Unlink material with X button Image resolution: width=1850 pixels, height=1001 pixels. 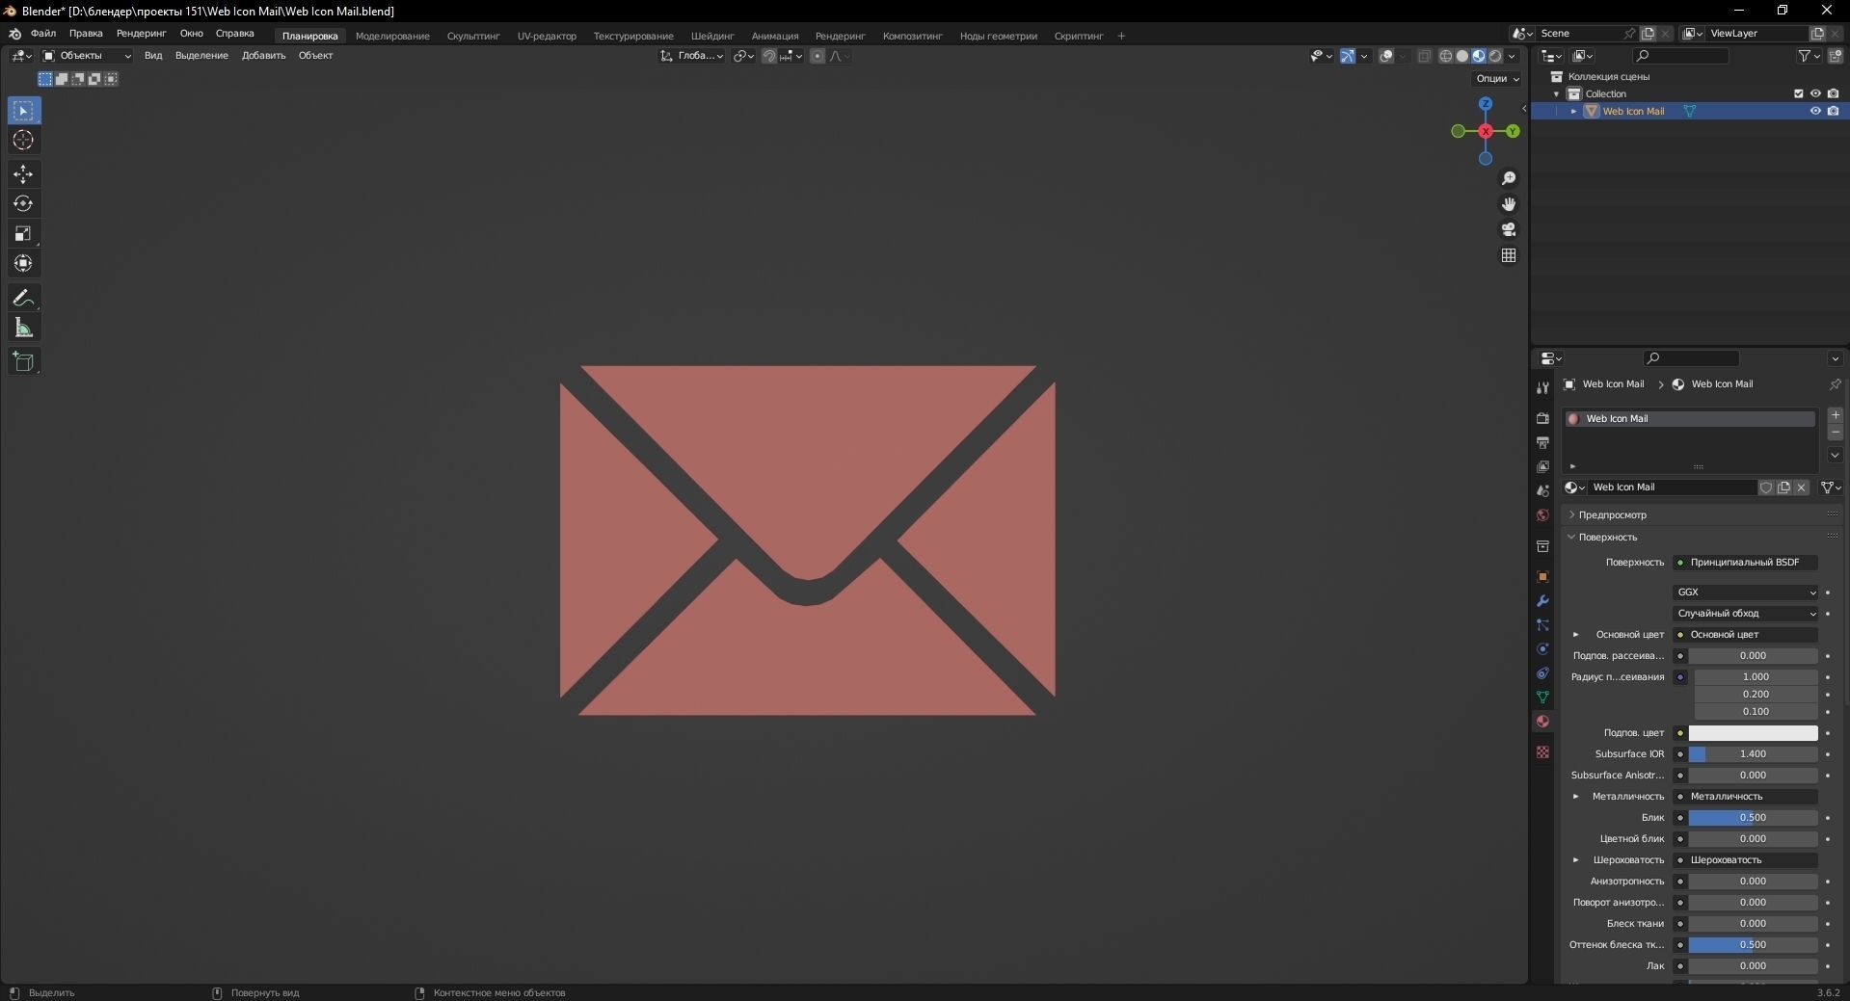[1801, 487]
